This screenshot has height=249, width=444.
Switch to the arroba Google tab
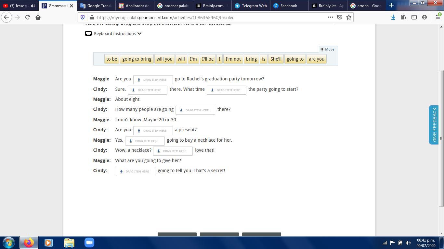366,6
